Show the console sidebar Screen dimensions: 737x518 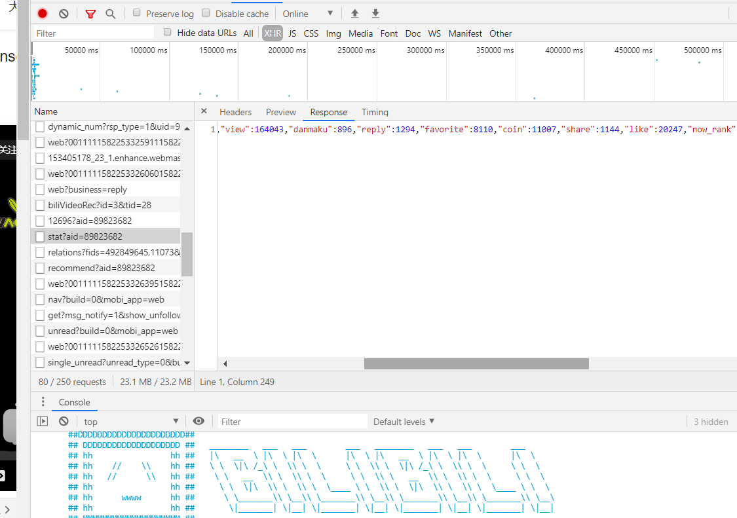(x=43, y=421)
